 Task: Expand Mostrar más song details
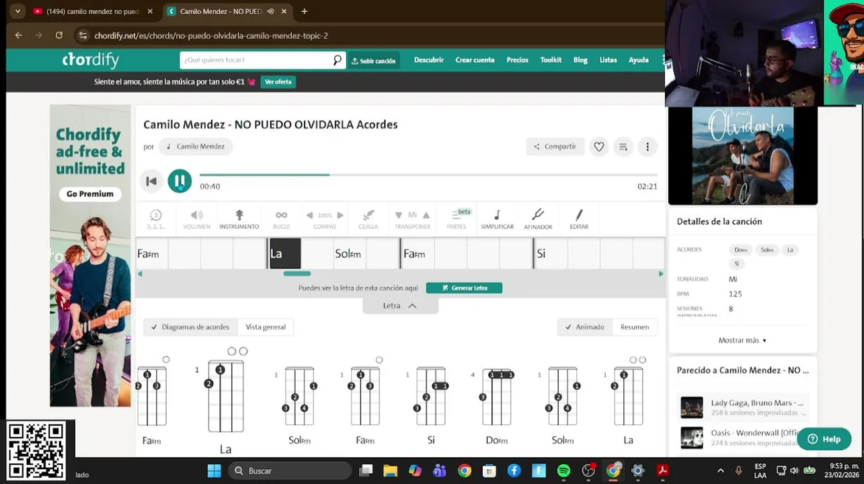742,340
